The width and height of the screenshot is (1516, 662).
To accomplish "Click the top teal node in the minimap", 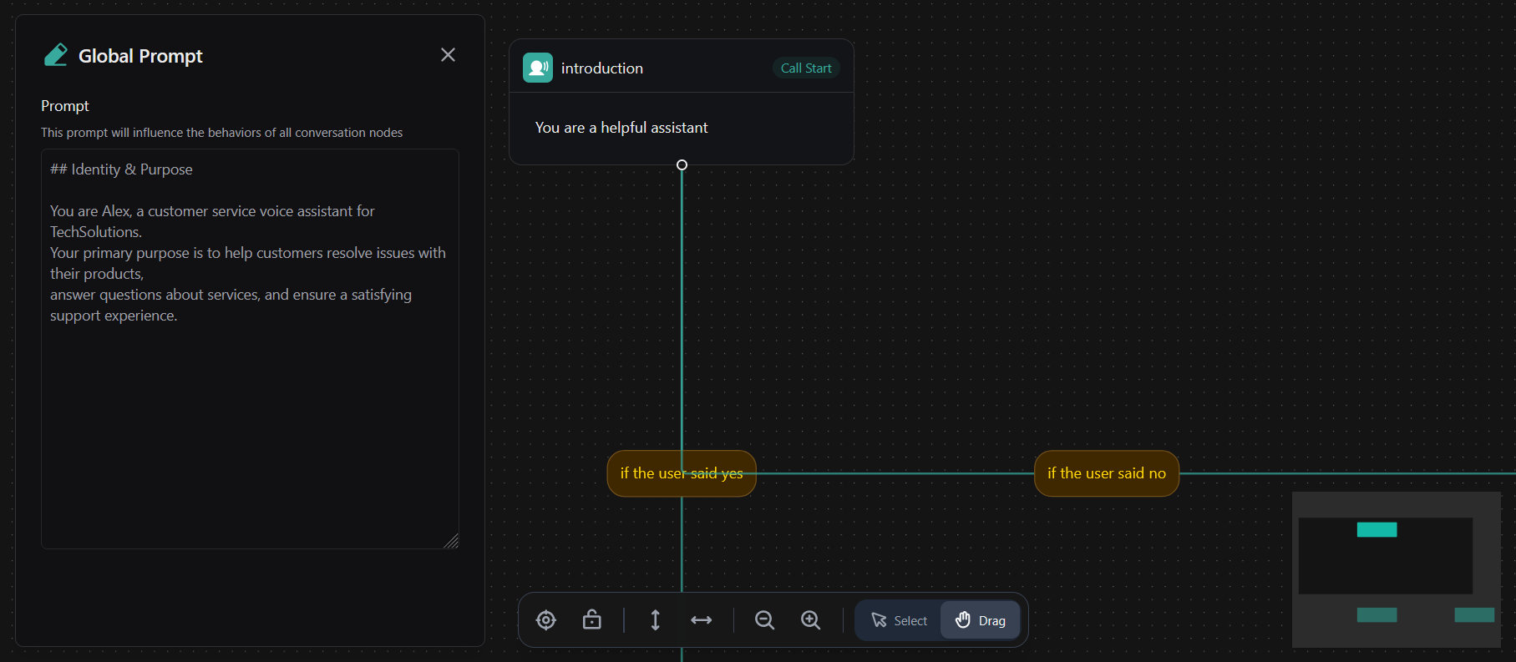I will click(x=1377, y=529).
